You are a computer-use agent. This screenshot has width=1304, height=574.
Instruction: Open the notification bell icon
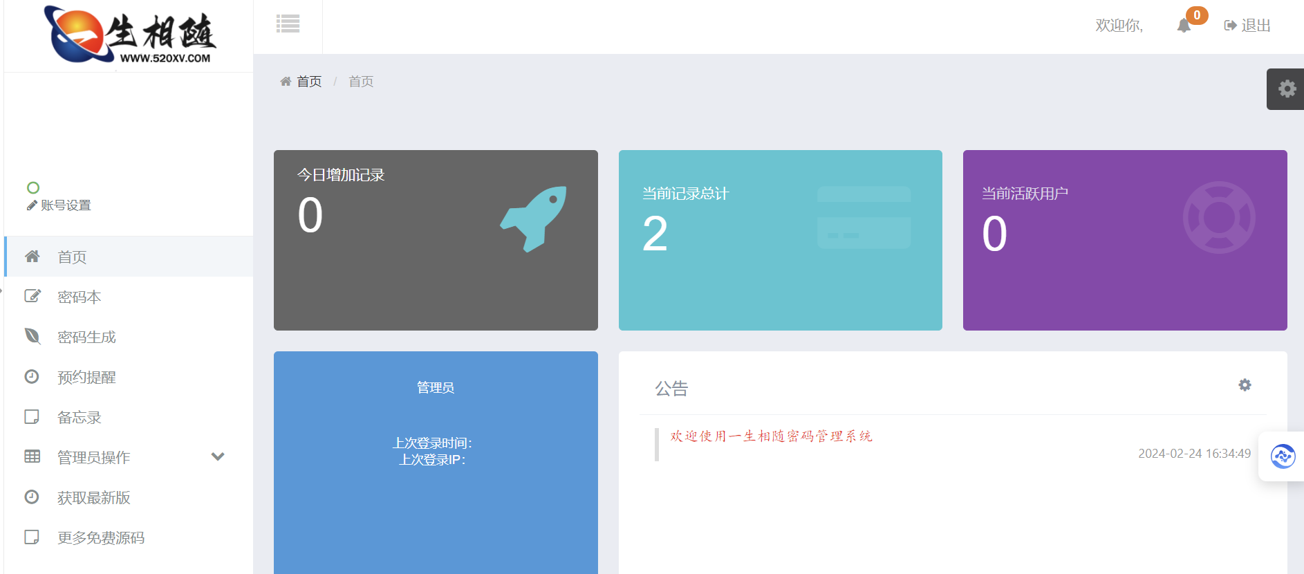point(1184,26)
